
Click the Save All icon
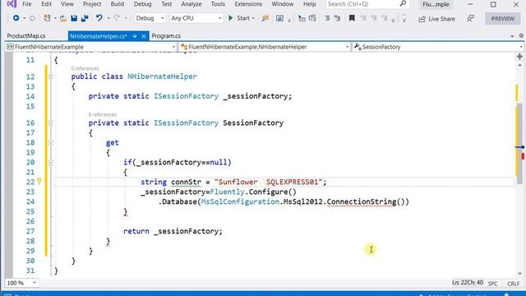point(85,18)
